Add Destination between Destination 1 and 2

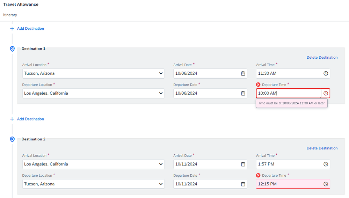pyautogui.click(x=27, y=119)
